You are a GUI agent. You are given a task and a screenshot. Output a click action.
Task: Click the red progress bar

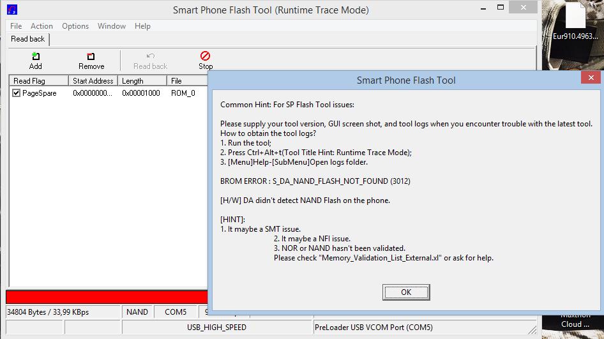107,297
